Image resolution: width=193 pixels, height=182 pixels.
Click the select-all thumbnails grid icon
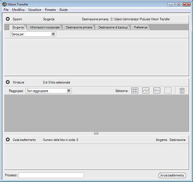point(135,91)
